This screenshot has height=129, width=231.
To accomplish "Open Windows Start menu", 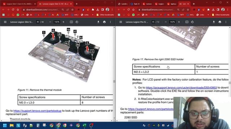I will coord(5,125).
